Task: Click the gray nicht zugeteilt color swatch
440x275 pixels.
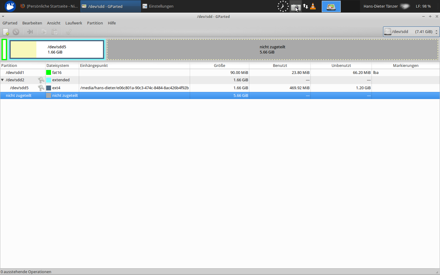Action: pos(49,96)
